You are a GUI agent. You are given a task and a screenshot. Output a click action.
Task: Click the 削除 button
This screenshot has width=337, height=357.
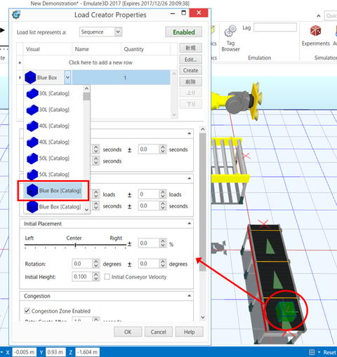pyautogui.click(x=190, y=82)
